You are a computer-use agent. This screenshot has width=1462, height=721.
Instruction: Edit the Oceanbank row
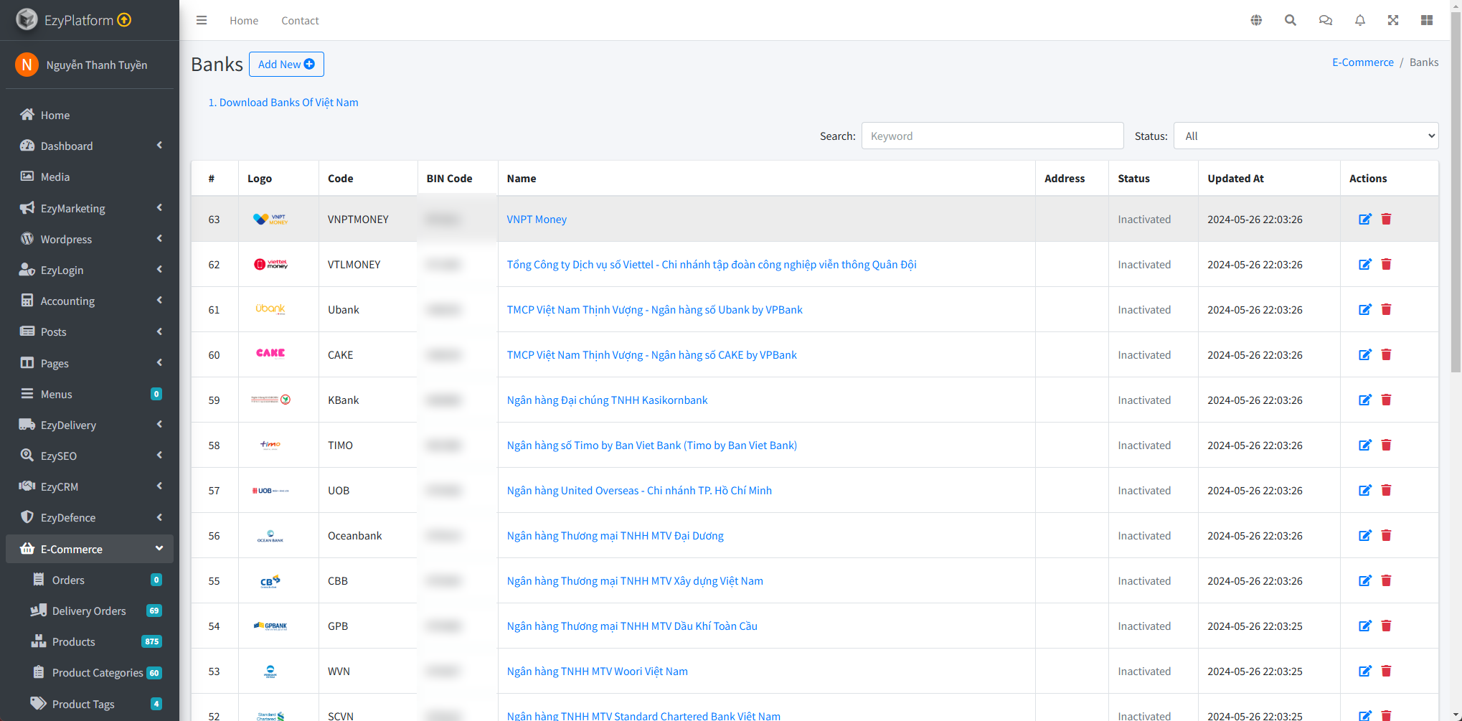coord(1364,536)
